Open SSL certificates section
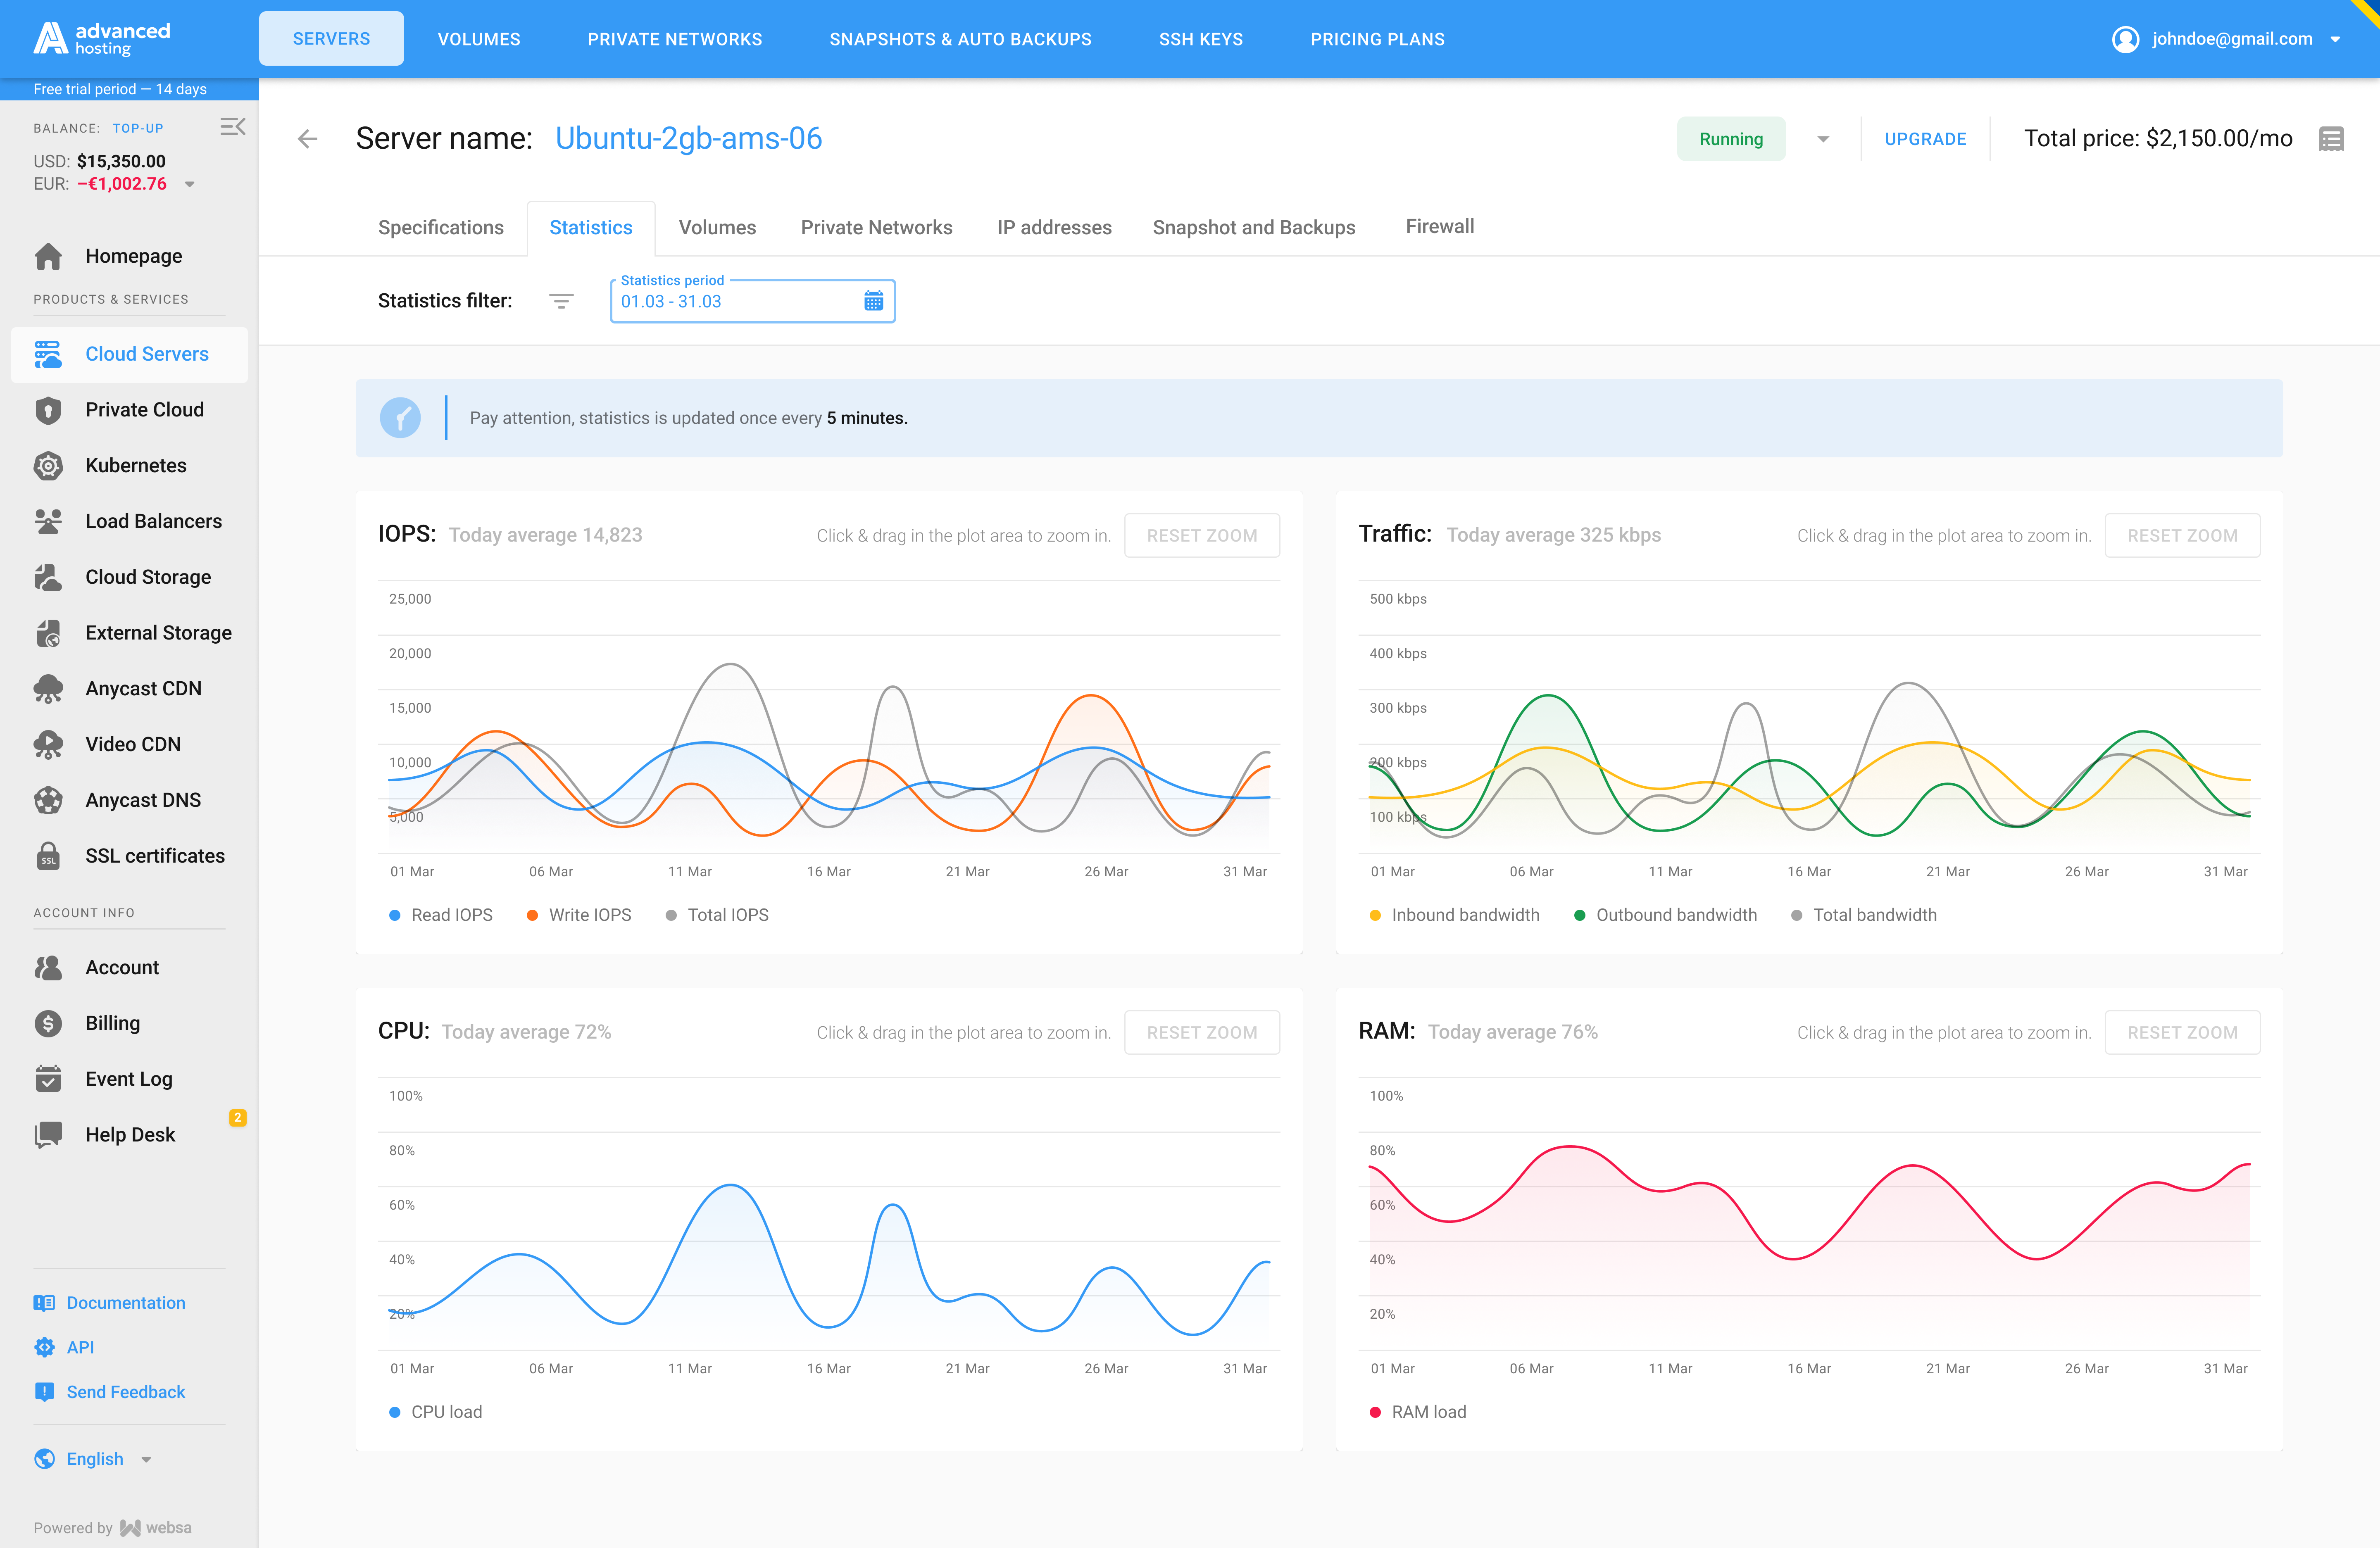 click(130, 856)
